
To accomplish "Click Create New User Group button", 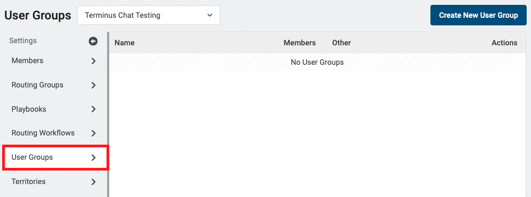I will [478, 15].
